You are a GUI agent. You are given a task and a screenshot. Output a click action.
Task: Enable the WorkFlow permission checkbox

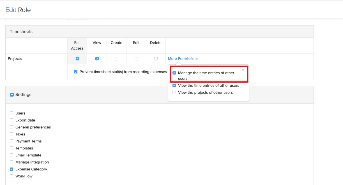(11, 176)
